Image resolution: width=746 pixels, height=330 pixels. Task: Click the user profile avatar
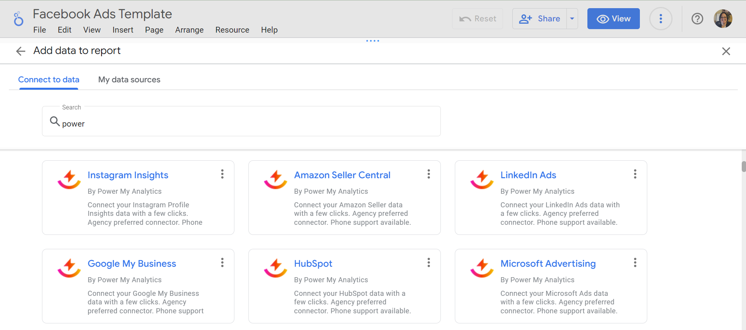tap(723, 19)
